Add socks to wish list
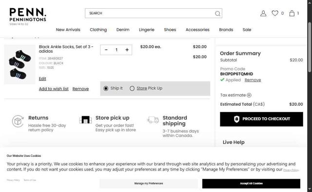Image resolution: width=312 pixels, height=192 pixels. (54, 89)
